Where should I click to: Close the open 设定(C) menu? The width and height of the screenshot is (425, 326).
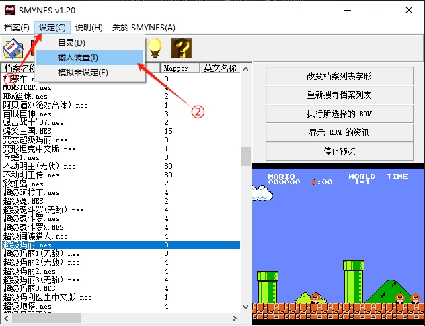point(52,28)
